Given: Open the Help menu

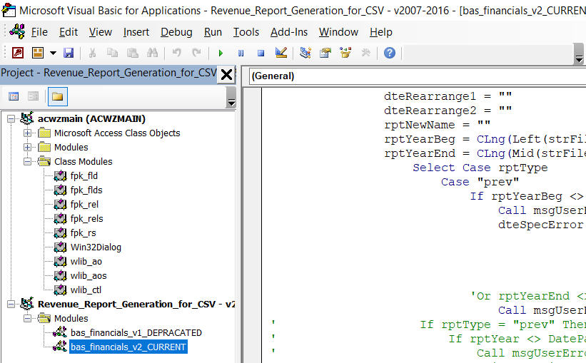Looking at the screenshot, I should pos(381,32).
